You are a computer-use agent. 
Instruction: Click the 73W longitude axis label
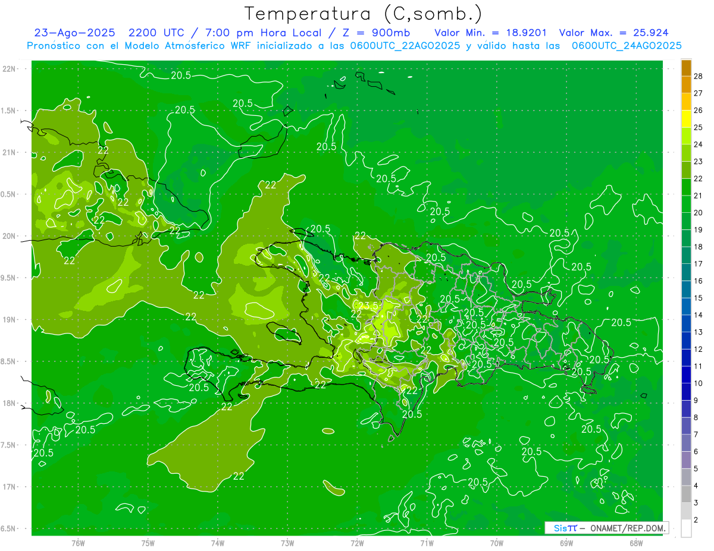point(287,544)
